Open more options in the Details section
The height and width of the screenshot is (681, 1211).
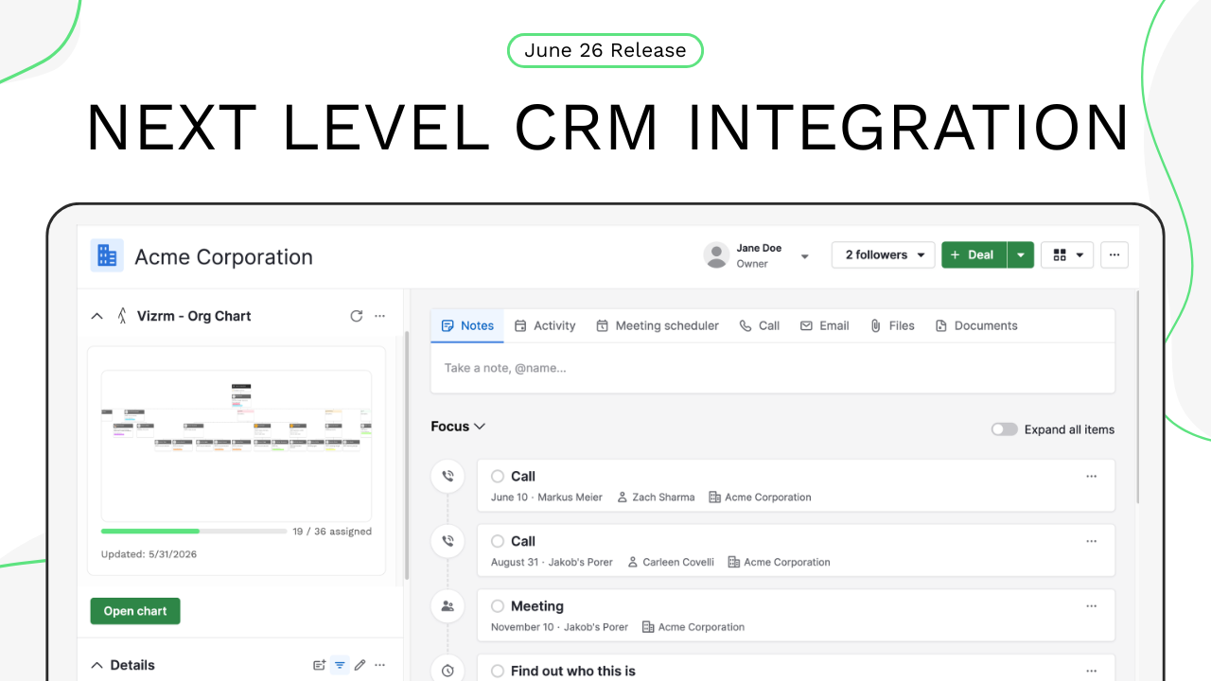[380, 665]
